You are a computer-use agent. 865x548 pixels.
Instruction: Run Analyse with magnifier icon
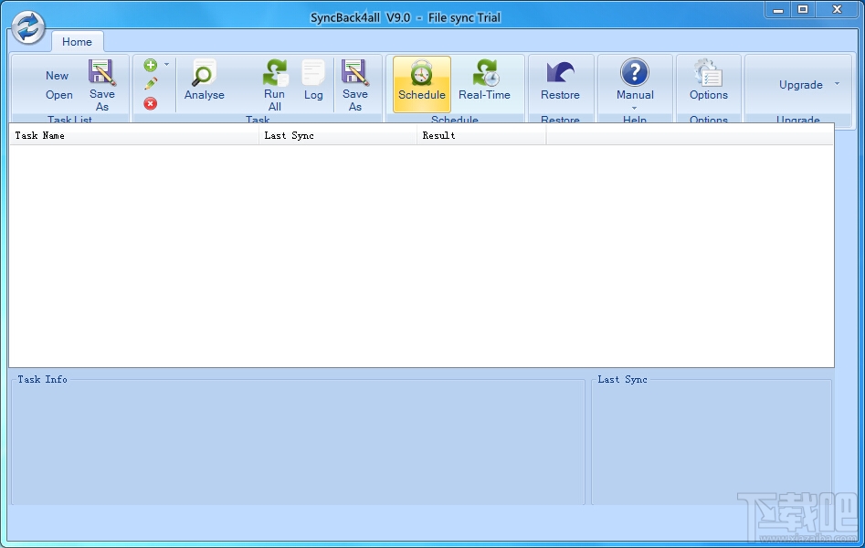204,80
